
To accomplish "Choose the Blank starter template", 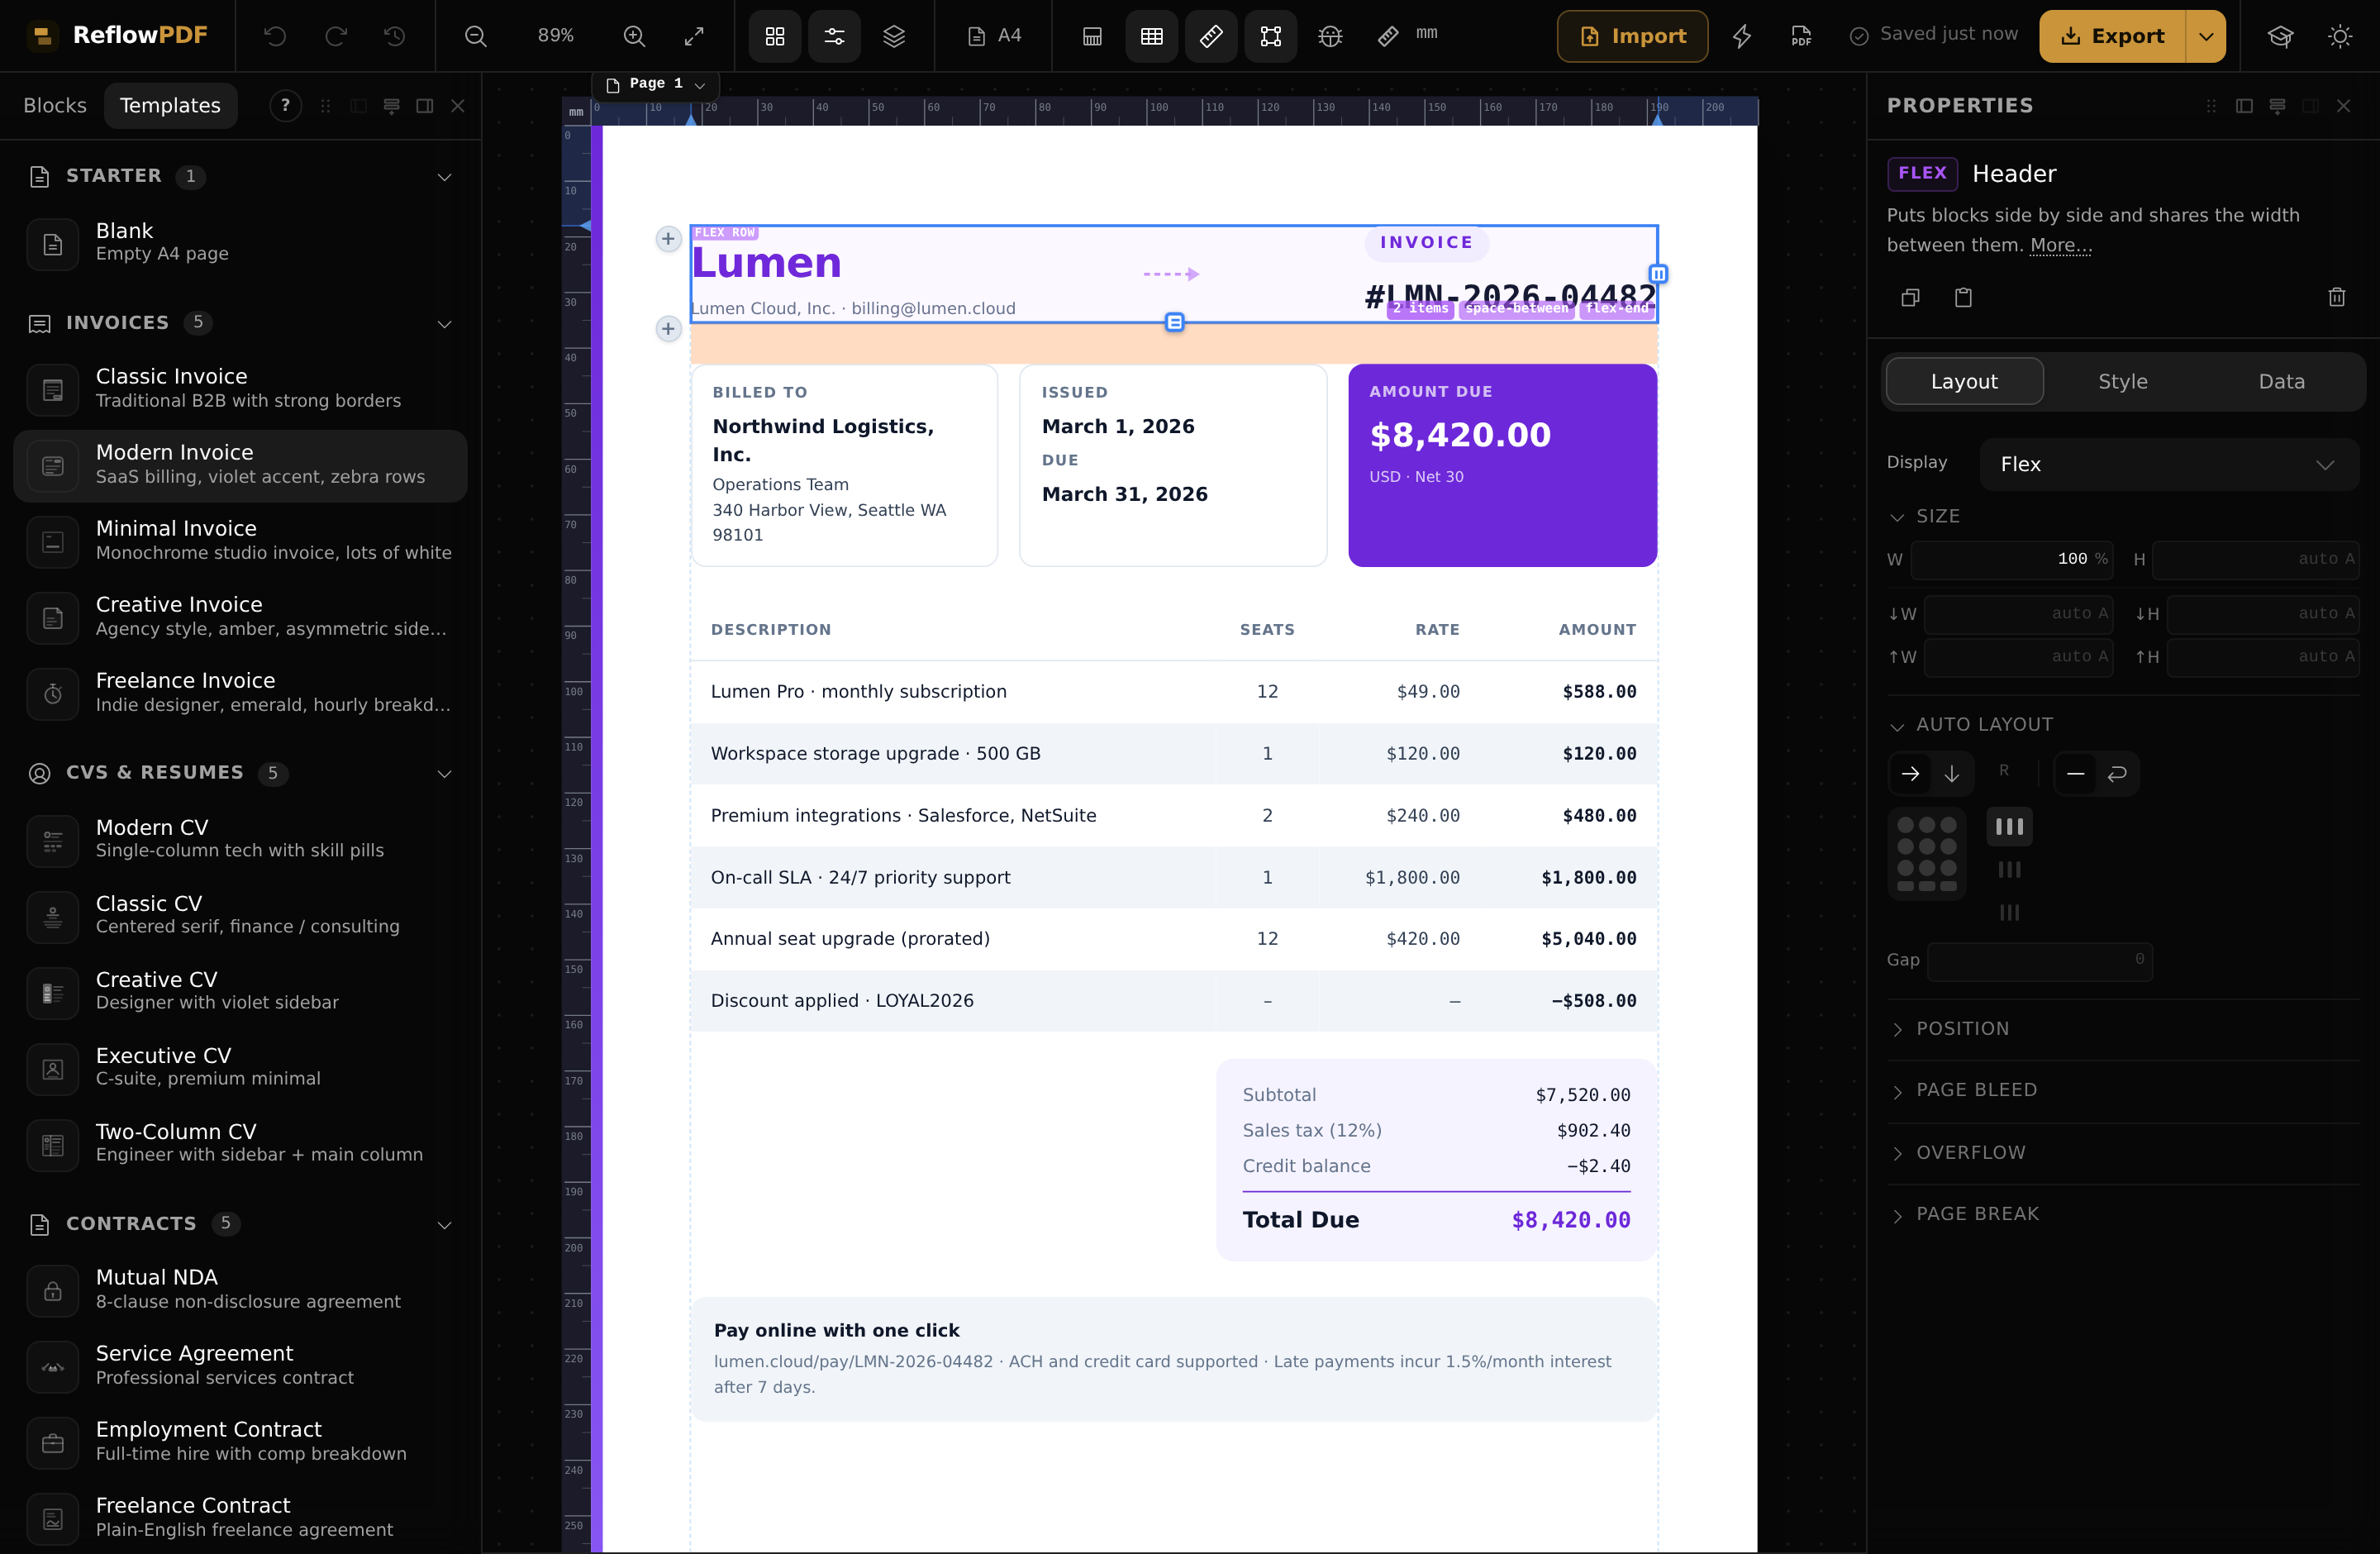I will 240,244.
